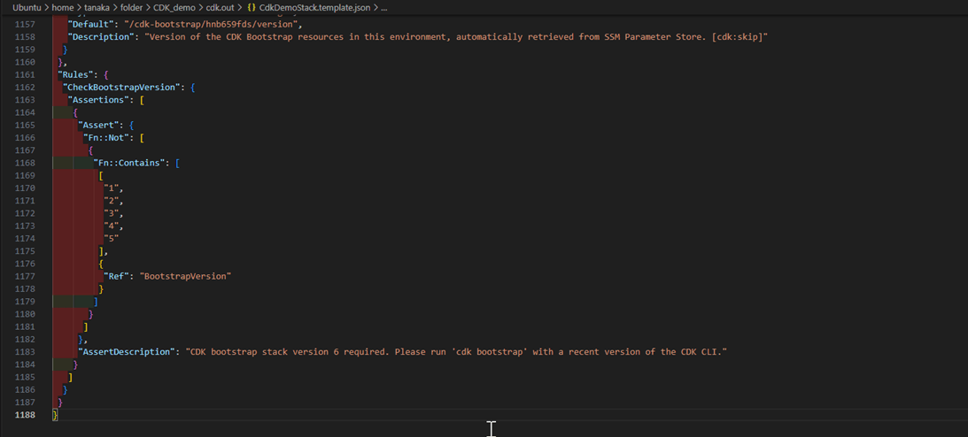The image size is (968, 437).
Task: Open the CDK_demo breadcrumb folder
Action: pos(174,7)
